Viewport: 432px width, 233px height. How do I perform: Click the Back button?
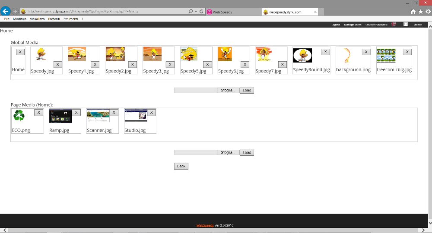[181, 166]
